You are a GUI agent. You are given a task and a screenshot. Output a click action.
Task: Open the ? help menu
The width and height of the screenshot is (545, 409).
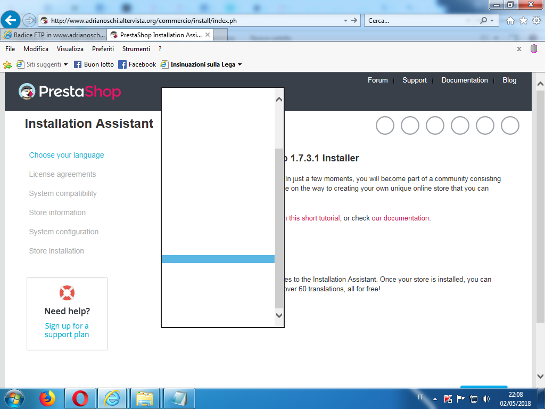pyautogui.click(x=160, y=48)
